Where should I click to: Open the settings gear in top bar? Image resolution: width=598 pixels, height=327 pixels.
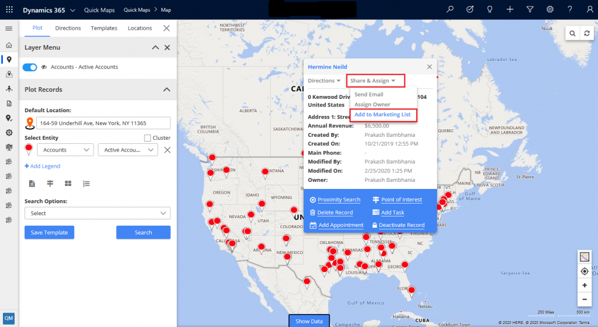pyautogui.click(x=550, y=9)
